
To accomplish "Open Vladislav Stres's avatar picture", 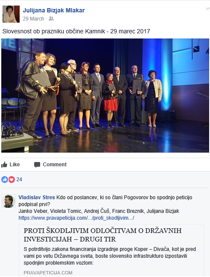I will (x=9, y=201).
